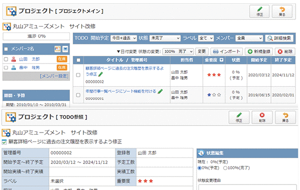This screenshot has width=300, height=190.
Task: Click the 状態変更理由 text area
Action: tap(247, 187)
